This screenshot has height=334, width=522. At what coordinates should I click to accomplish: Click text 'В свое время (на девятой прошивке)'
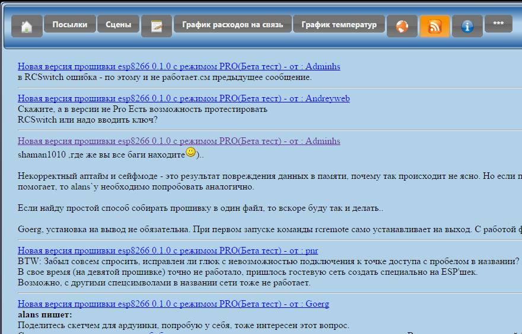click(91, 272)
